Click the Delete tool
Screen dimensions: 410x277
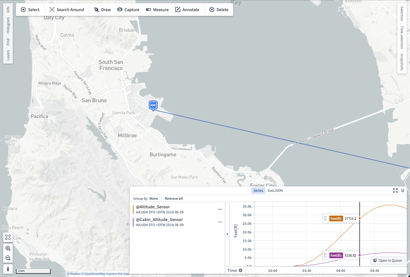219,10
